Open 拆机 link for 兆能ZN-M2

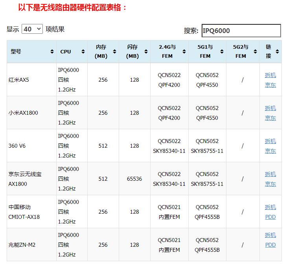click(270, 235)
